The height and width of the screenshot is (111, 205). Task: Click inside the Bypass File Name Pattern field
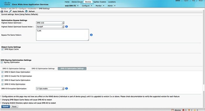click(x=62, y=35)
